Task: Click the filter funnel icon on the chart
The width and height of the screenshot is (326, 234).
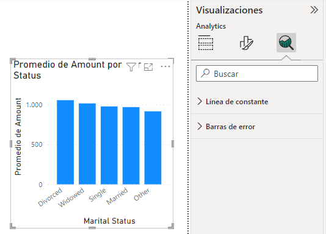Action: click(x=131, y=67)
